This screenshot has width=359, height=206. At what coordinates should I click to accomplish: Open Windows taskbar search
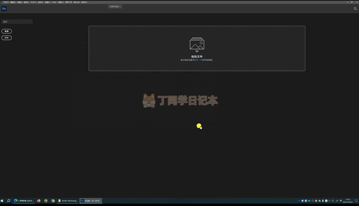[9, 201]
